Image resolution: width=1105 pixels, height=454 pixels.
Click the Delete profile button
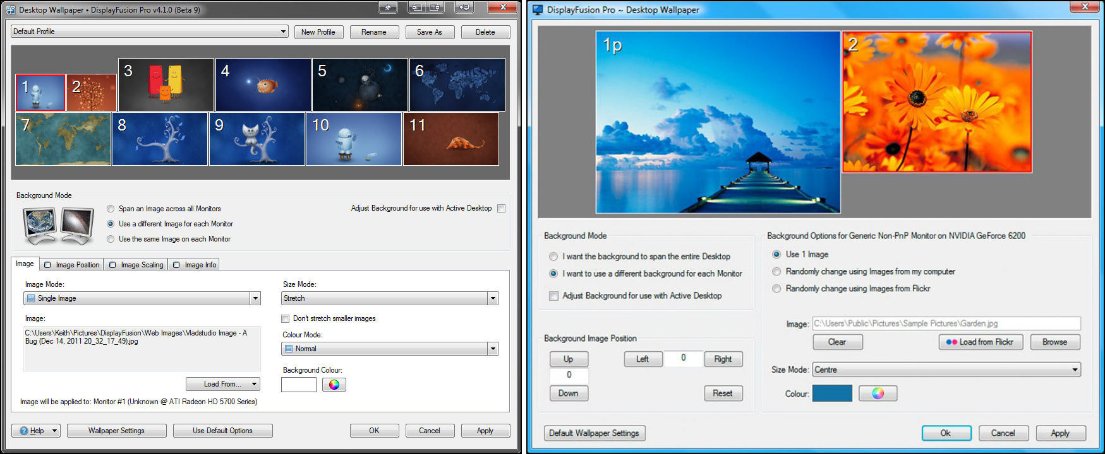pos(485,32)
